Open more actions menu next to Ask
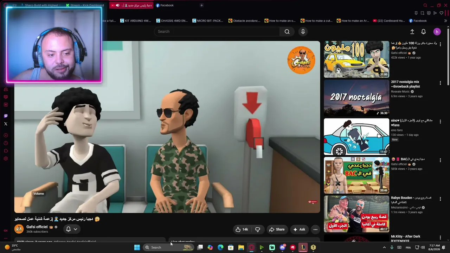This screenshot has height=253, width=450. (315, 229)
